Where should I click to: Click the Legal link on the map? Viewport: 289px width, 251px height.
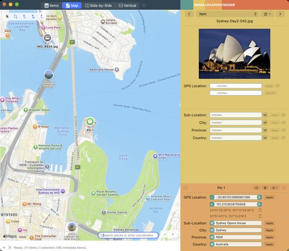click(x=22, y=237)
